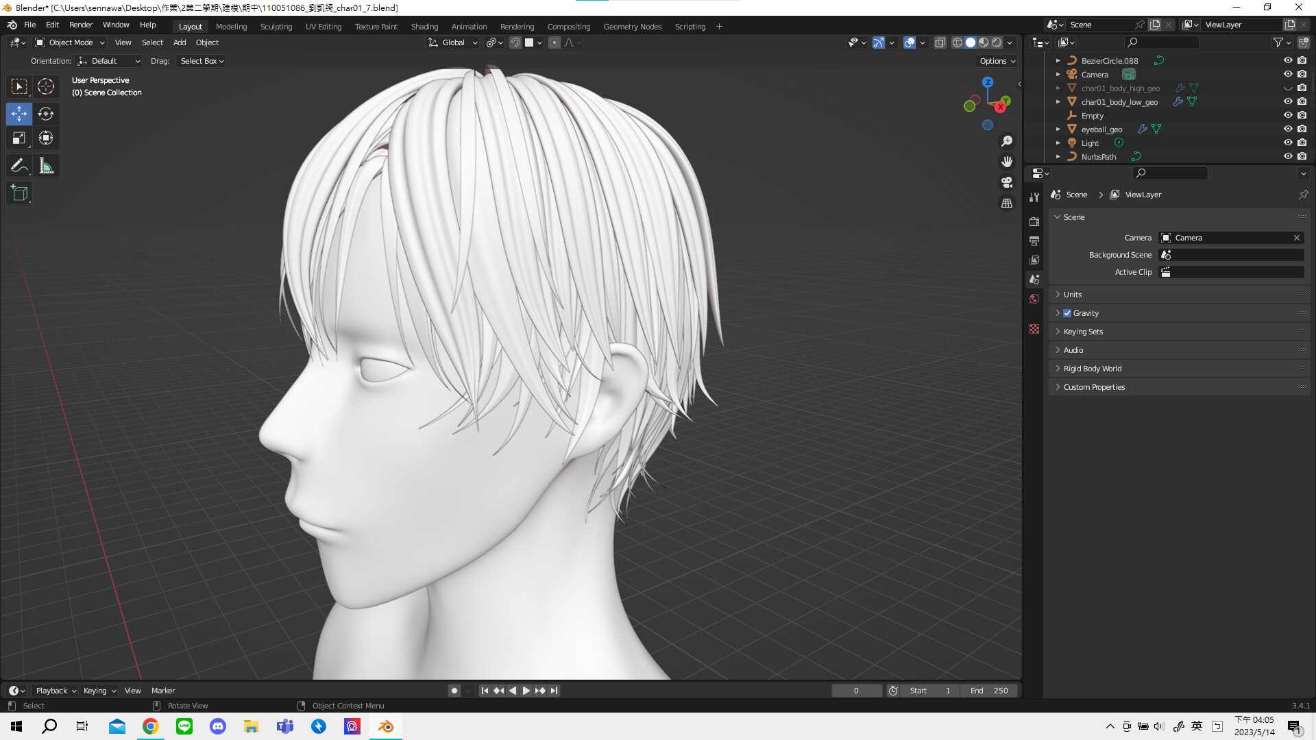Switch to the Shading workspace tab

[x=424, y=26]
